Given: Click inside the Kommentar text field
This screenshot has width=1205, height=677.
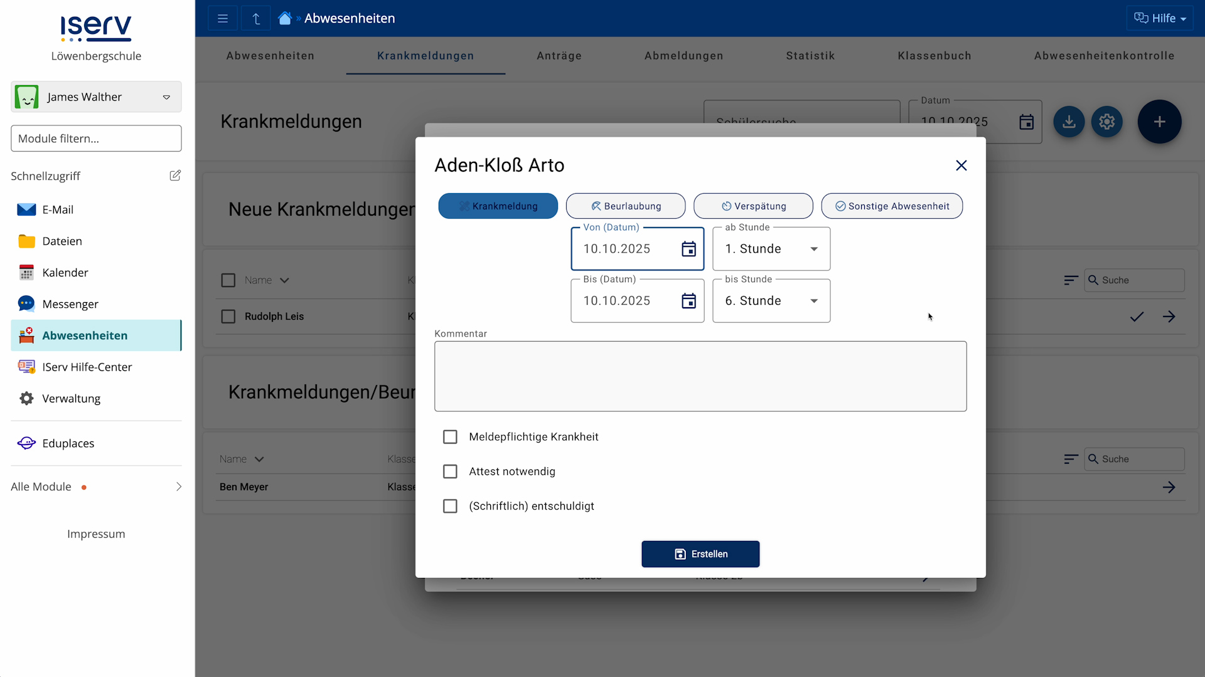Looking at the screenshot, I should (700, 376).
